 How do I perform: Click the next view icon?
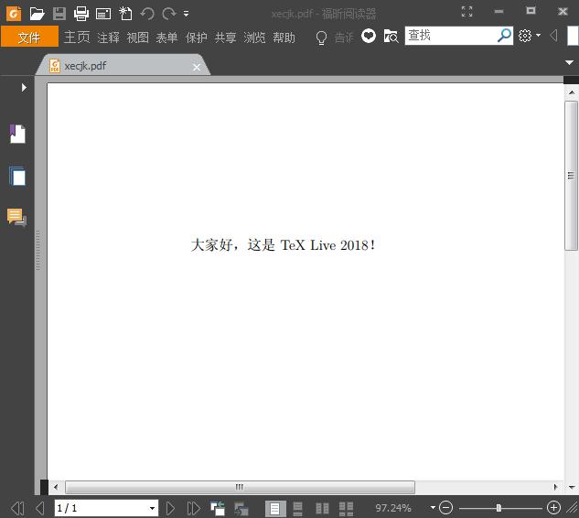241,509
